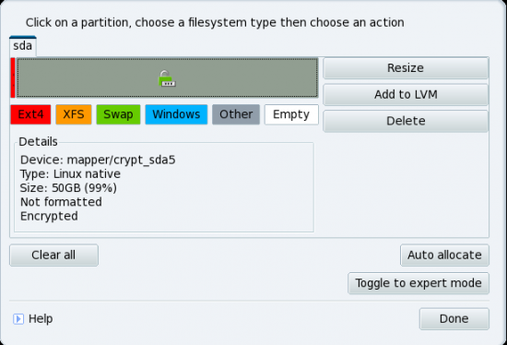507x345 pixels.
Task: Choose the Ext4 filesystem type
Action: (x=30, y=114)
